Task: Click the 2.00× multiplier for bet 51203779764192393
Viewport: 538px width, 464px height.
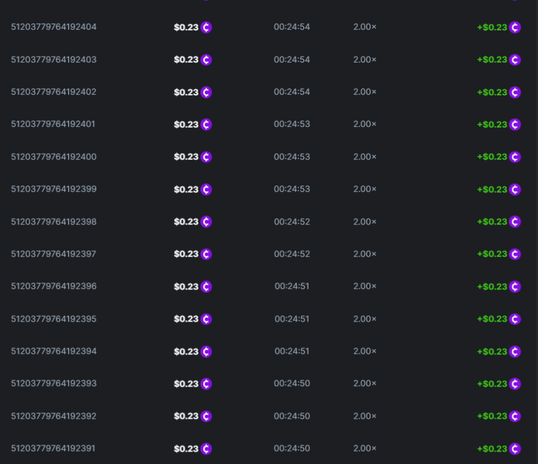Action: pos(365,384)
